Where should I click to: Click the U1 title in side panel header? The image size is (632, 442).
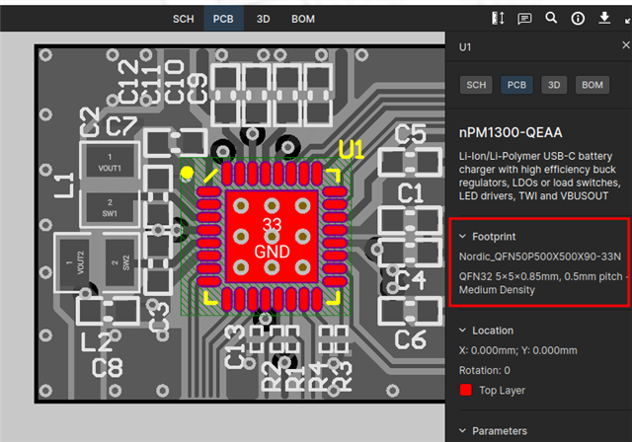pos(465,47)
